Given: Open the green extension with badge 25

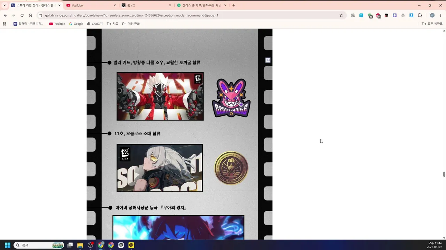Looking at the screenshot, I should coord(370,16).
